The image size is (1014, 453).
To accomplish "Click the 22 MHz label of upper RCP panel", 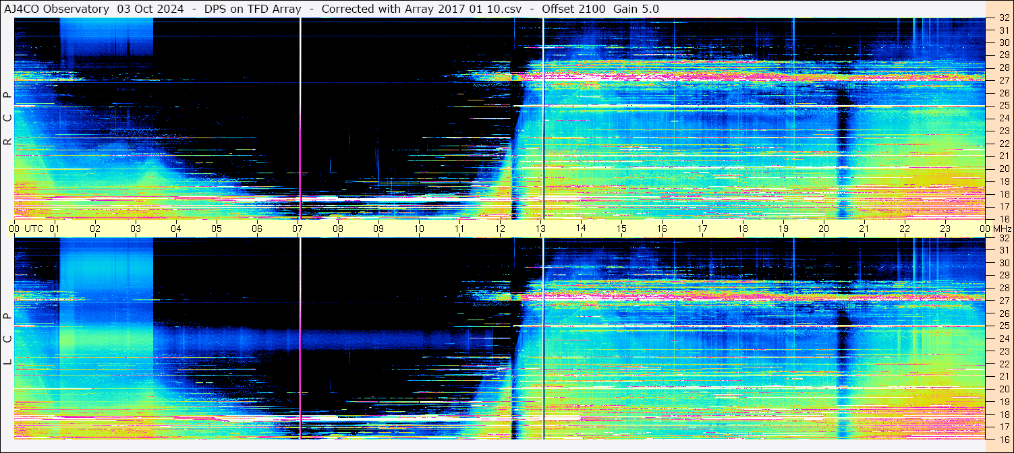I will pos(1003,143).
